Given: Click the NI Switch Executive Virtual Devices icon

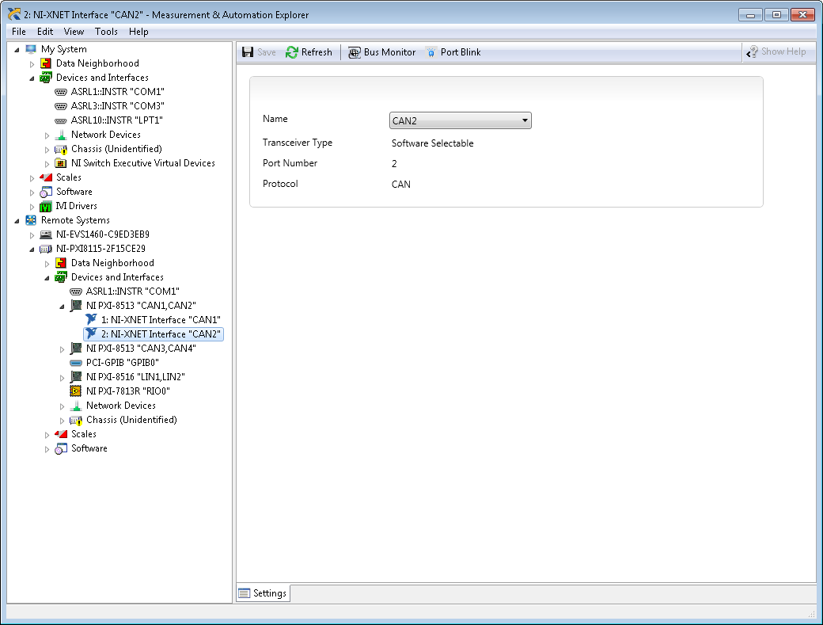Looking at the screenshot, I should pos(61,163).
